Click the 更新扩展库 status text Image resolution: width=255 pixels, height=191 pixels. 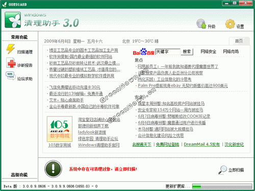pyautogui.click(x=177, y=186)
